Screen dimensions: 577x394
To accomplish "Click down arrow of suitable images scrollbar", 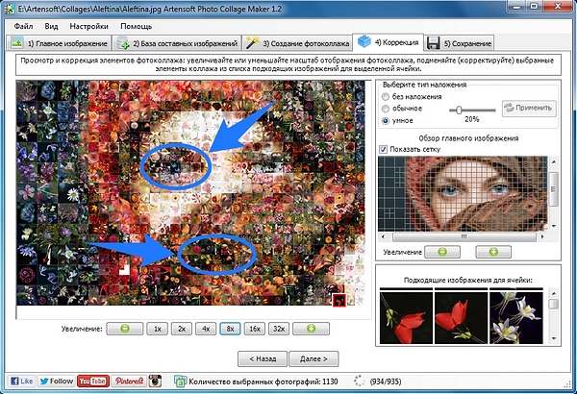I will (x=554, y=338).
